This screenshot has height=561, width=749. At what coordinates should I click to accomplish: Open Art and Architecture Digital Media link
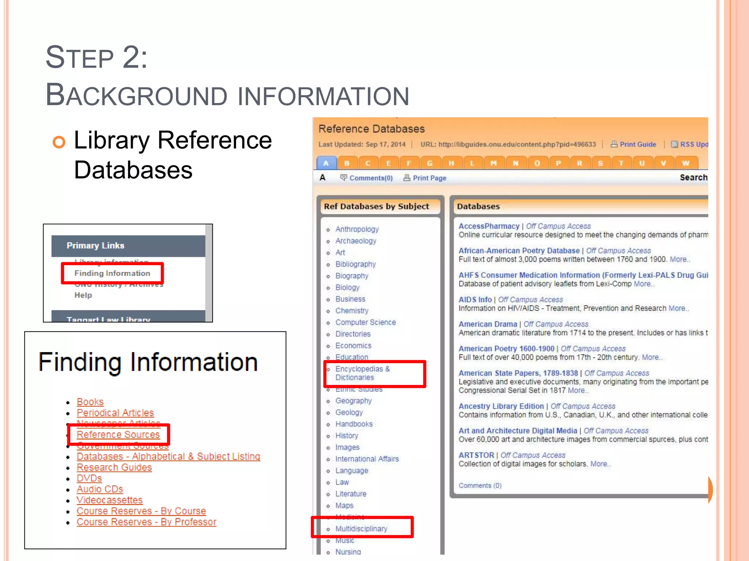518,431
